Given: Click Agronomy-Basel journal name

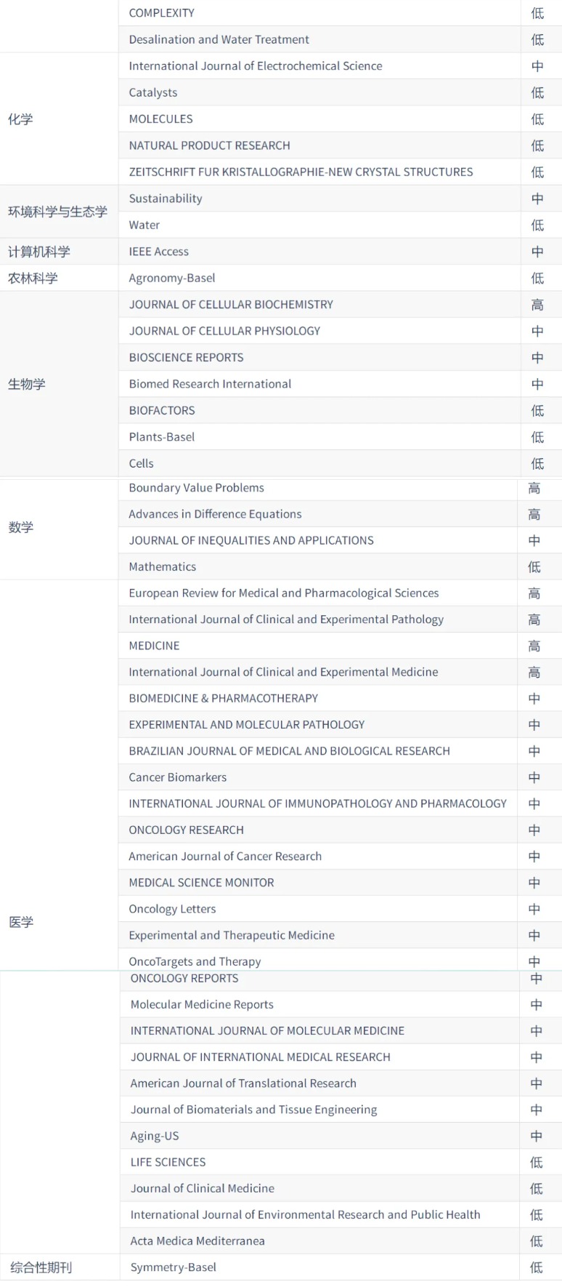Looking at the screenshot, I should 172,278.
